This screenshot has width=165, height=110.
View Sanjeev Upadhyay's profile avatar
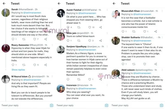[61, 49]
